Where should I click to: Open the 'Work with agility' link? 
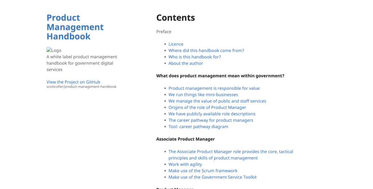point(185,164)
